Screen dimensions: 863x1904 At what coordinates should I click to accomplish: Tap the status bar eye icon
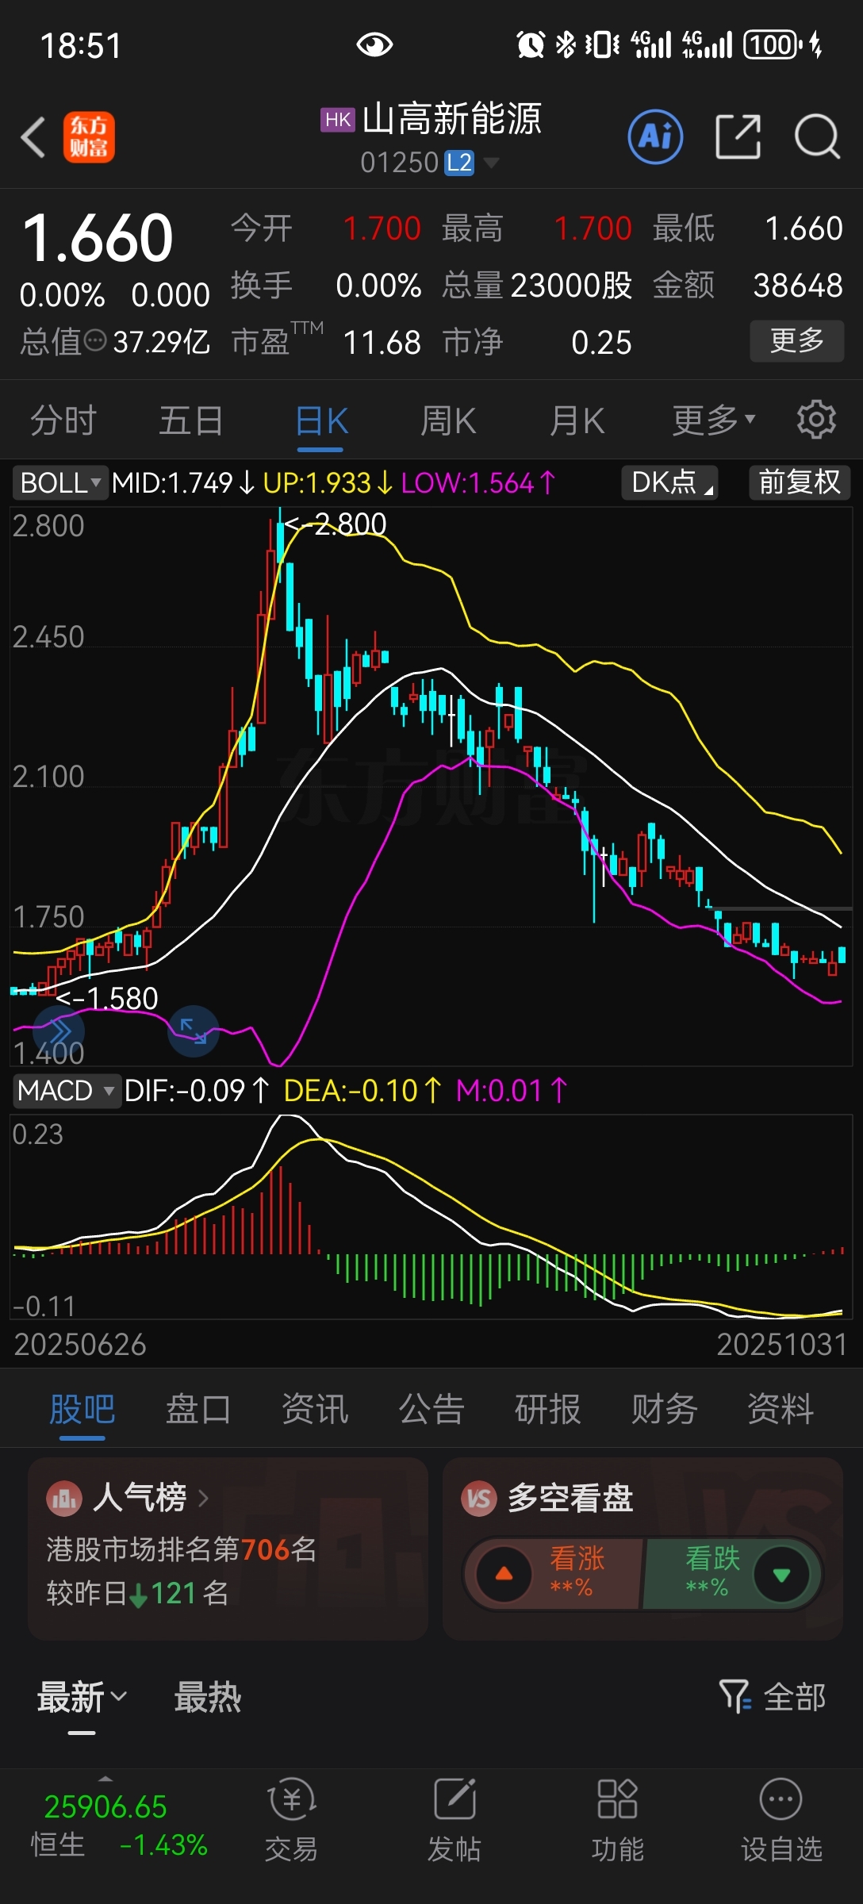point(374,44)
